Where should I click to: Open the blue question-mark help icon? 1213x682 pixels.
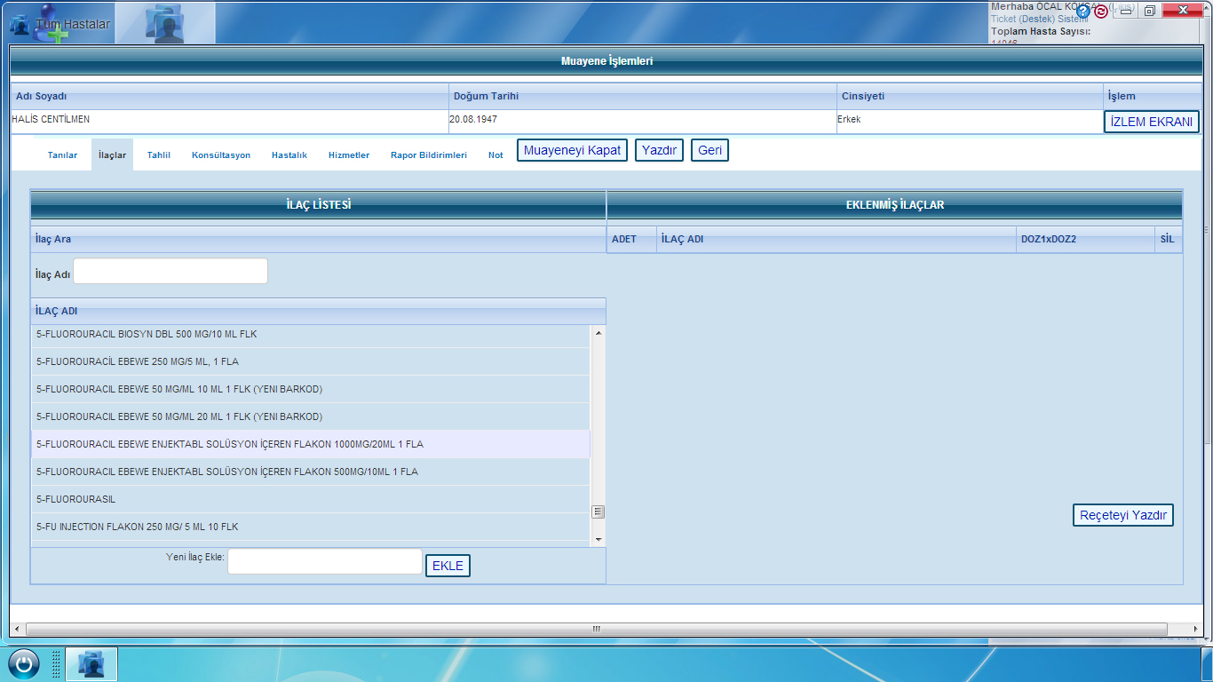[1082, 12]
